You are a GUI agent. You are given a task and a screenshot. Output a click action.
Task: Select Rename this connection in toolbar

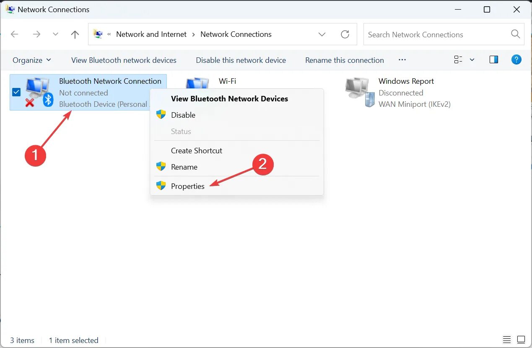(345, 60)
